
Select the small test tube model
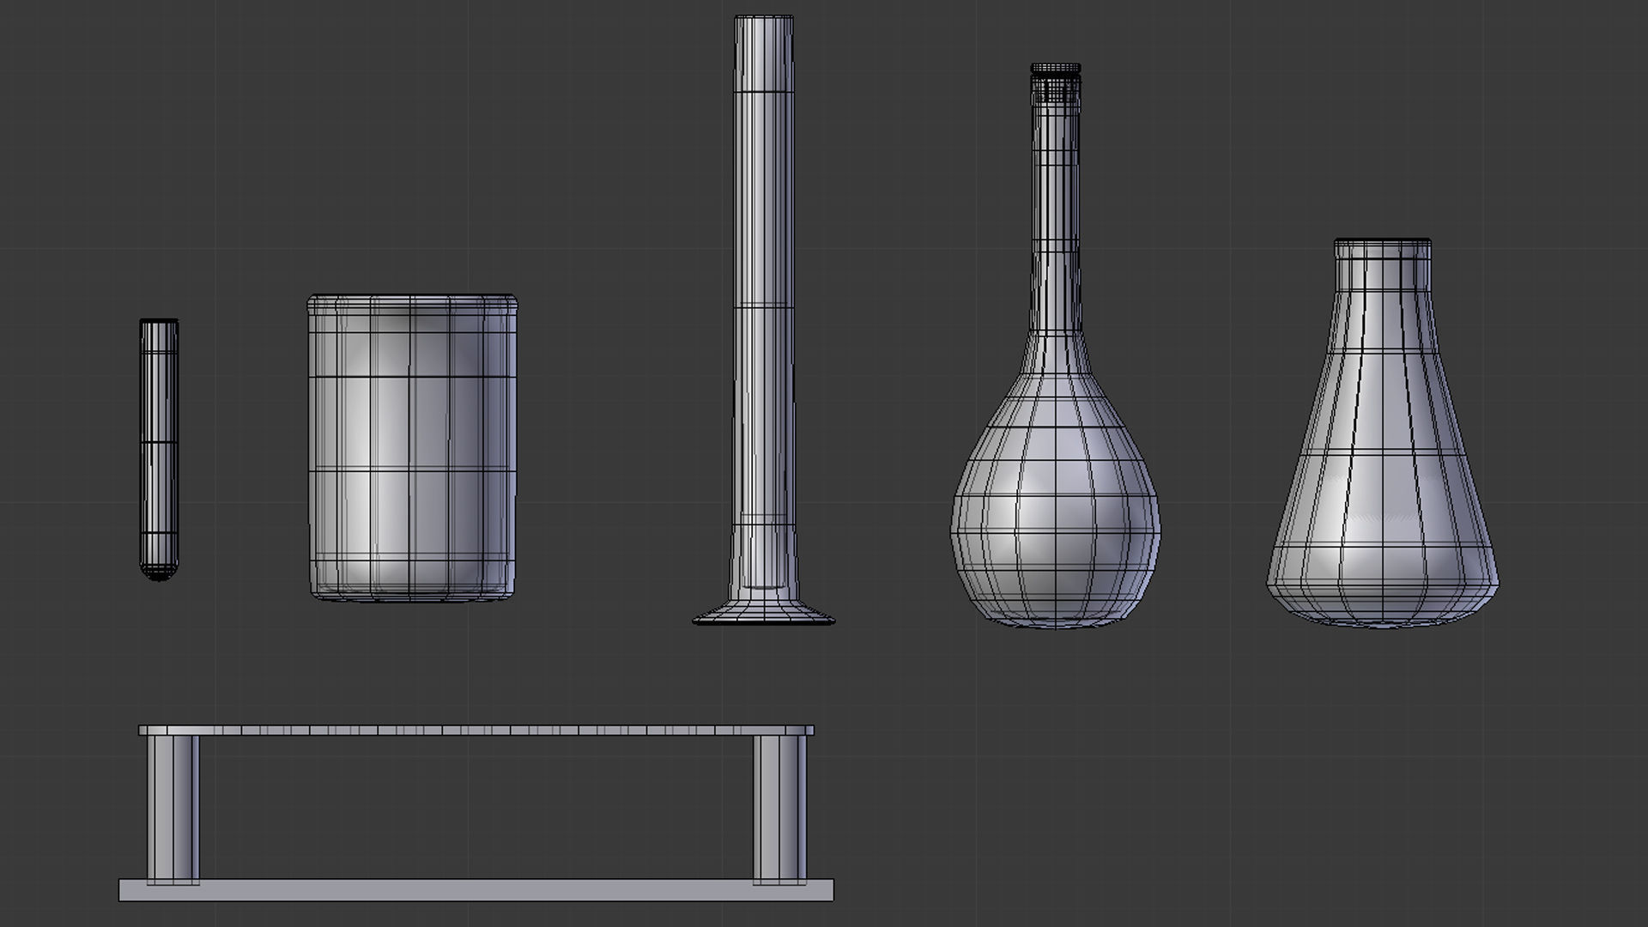tap(159, 446)
